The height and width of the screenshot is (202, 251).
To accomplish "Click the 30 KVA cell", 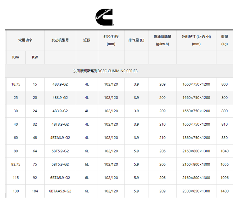I will tap(16, 111).
